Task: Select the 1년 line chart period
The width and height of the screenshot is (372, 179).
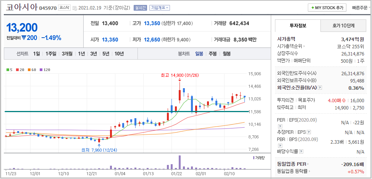Action: [x=81, y=54]
